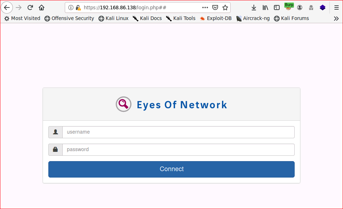Click the URL address bar text
The width and height of the screenshot is (343, 209).
coord(125,8)
